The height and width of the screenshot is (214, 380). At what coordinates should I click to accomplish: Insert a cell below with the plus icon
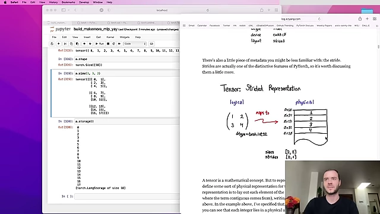coord(58,43)
